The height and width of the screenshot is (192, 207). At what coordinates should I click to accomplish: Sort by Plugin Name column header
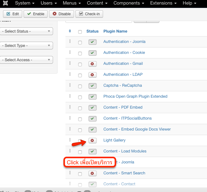coord(115,31)
